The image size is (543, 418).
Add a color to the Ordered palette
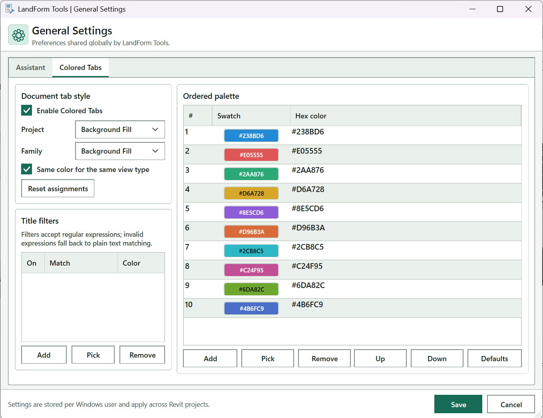pos(210,358)
